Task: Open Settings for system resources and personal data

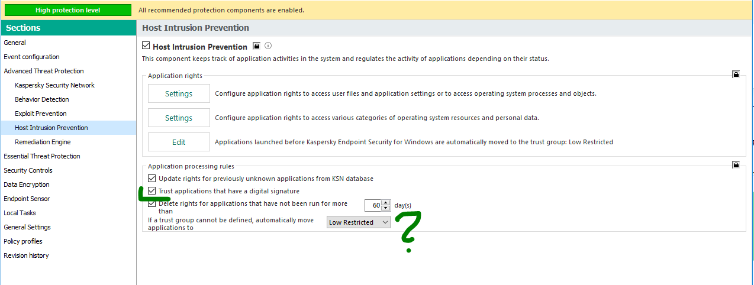Action: coord(179,118)
